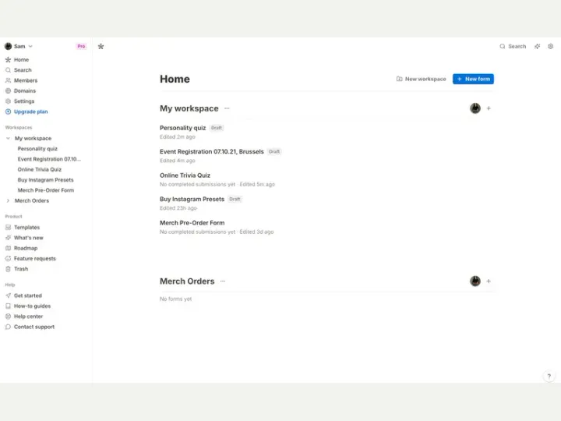Open Event Registration 07.10.21, Brussels form
561x421 pixels.
click(211, 151)
